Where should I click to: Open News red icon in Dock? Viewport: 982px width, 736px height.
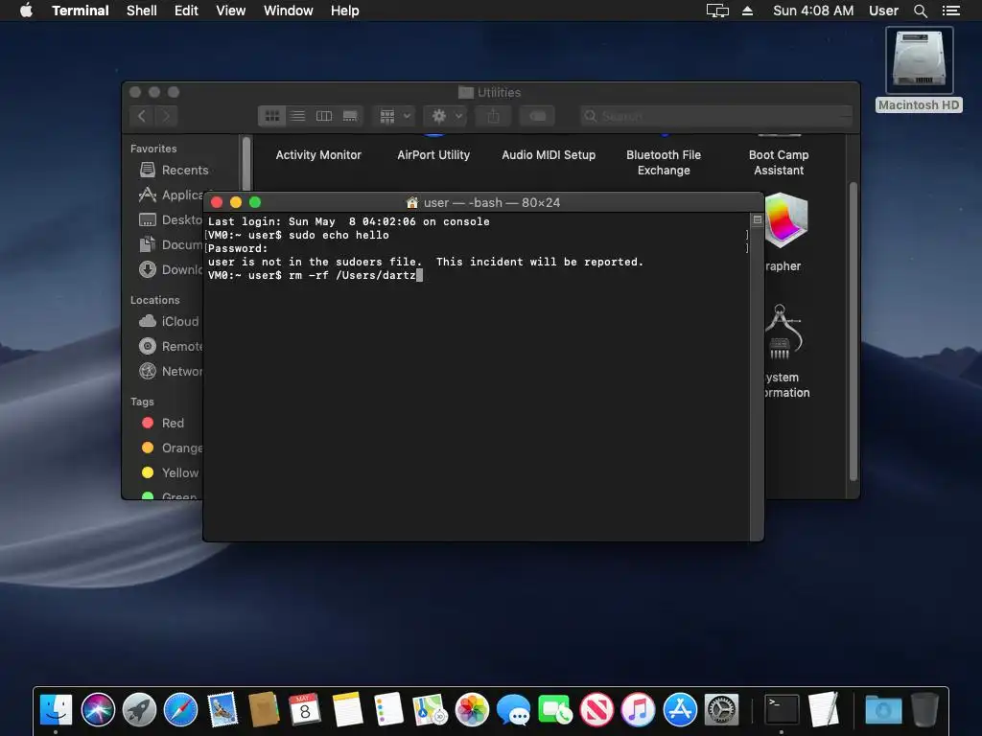click(x=596, y=710)
